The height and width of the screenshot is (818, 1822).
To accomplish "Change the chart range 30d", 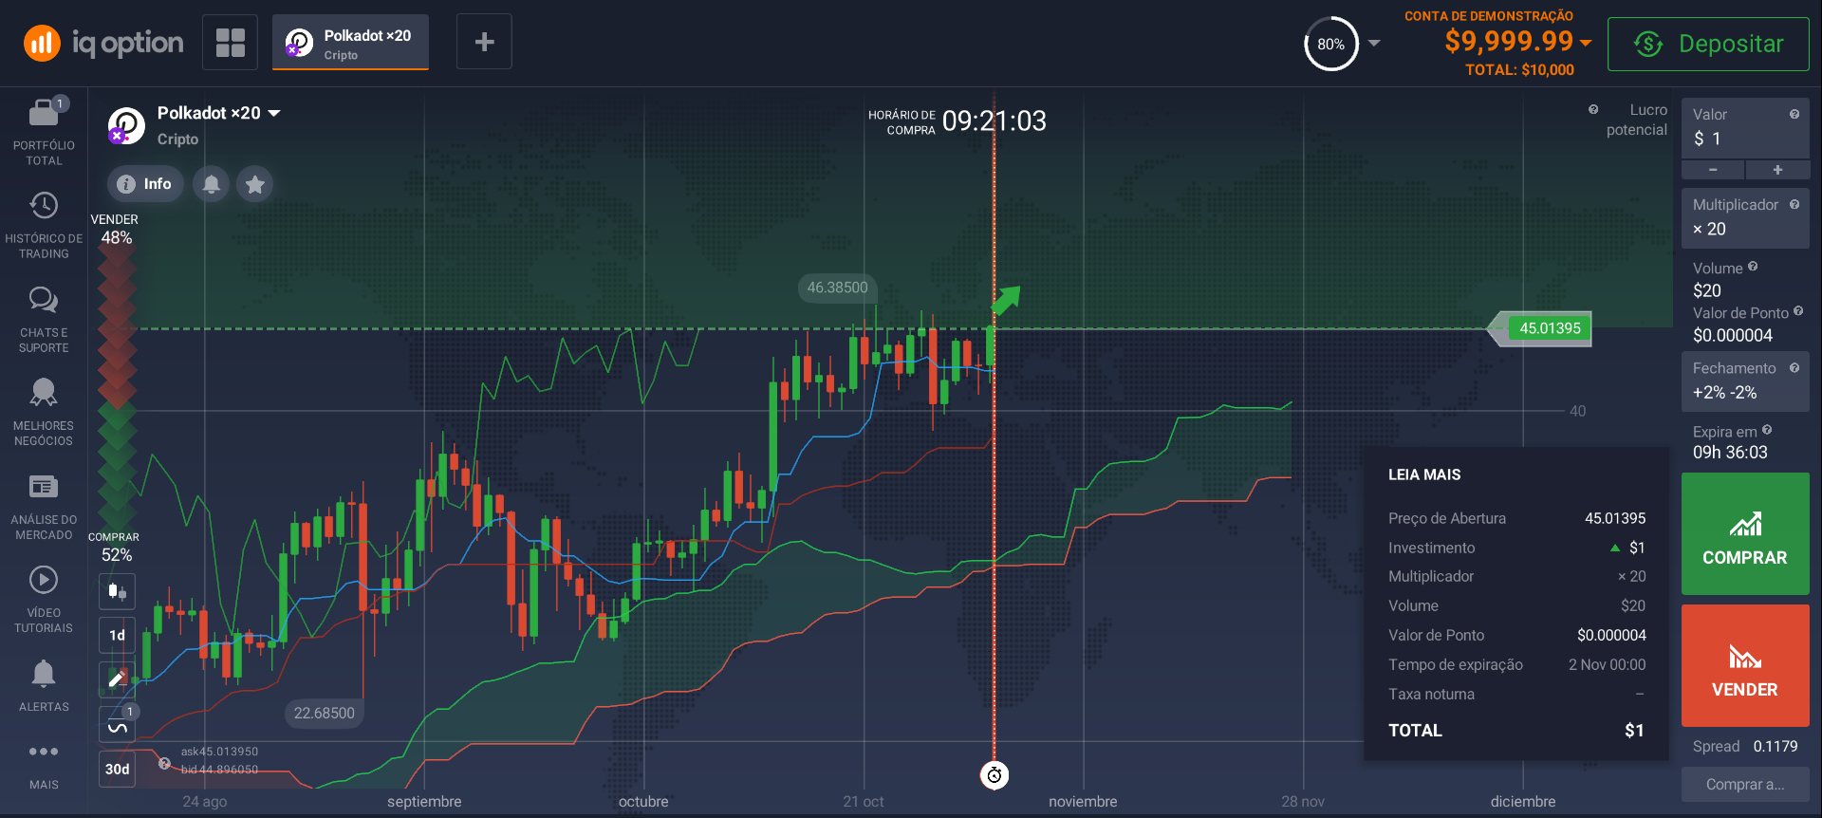I will tap(117, 769).
